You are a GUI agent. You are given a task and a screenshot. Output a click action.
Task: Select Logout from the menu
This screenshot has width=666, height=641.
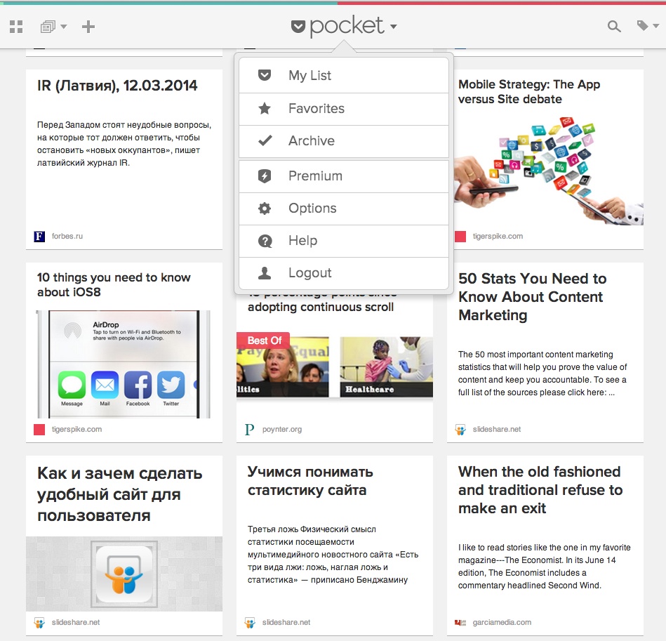[344, 273]
